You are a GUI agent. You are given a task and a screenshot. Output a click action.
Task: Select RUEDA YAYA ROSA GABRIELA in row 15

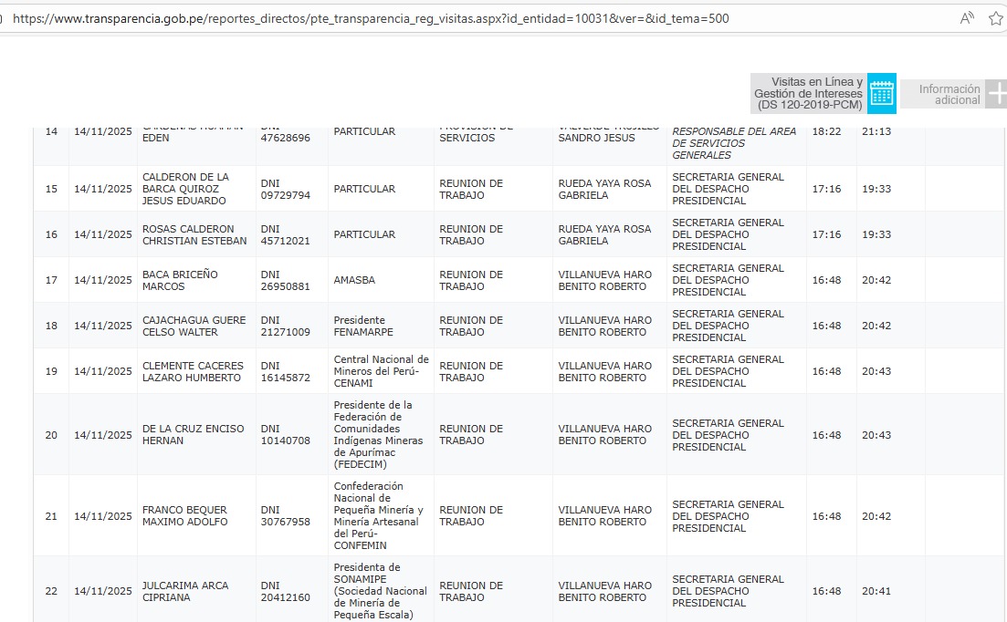[604, 189]
